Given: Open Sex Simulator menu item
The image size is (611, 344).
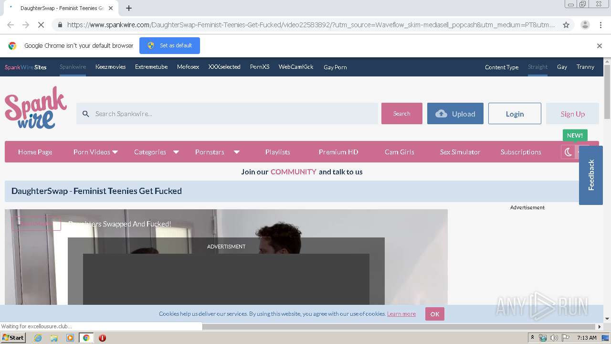Looking at the screenshot, I should (x=460, y=152).
